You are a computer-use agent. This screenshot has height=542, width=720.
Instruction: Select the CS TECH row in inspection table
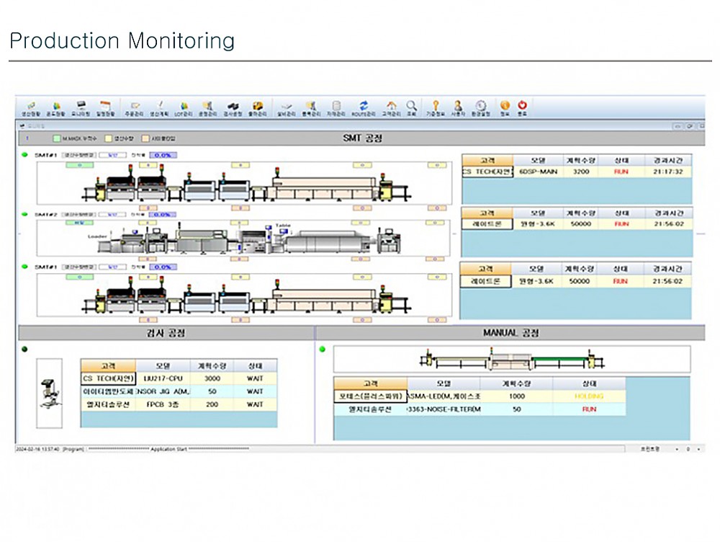coord(107,378)
